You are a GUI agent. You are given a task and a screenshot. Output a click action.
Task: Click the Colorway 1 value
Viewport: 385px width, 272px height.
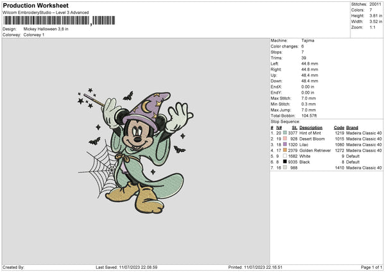pyautogui.click(x=34, y=34)
